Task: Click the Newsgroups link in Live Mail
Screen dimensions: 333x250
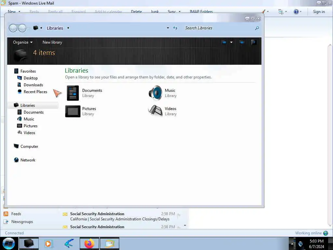Action: point(22,221)
